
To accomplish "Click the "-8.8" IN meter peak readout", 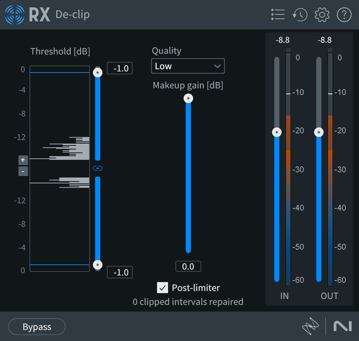I will pyautogui.click(x=282, y=40).
